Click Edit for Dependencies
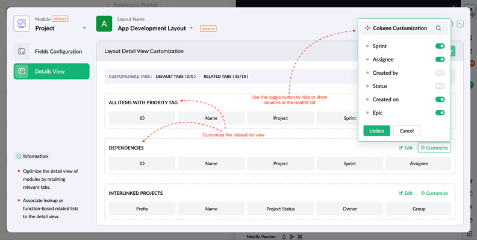The width and height of the screenshot is (477, 240). (406, 148)
